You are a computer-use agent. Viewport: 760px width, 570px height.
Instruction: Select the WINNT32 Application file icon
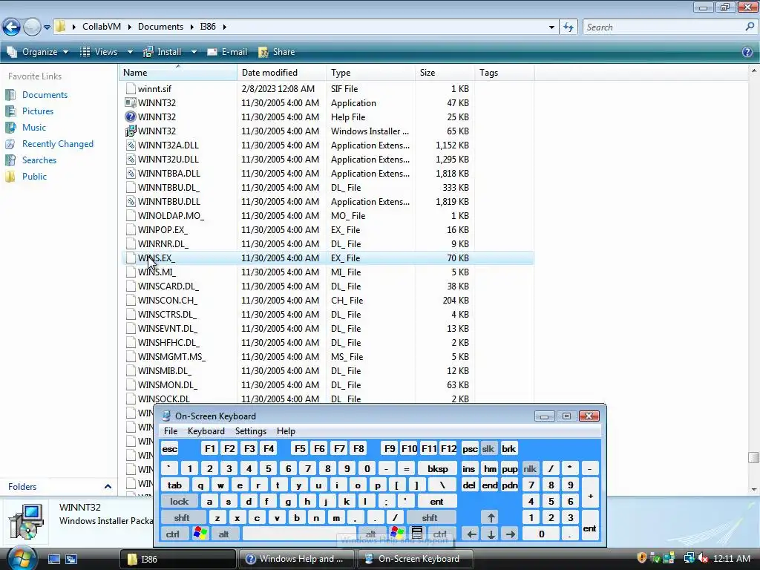click(131, 102)
